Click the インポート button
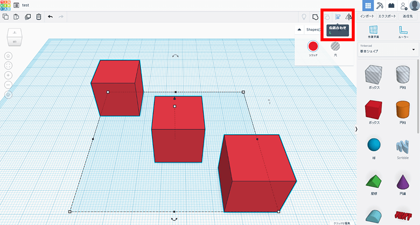The height and width of the screenshot is (225, 420). [x=367, y=16]
